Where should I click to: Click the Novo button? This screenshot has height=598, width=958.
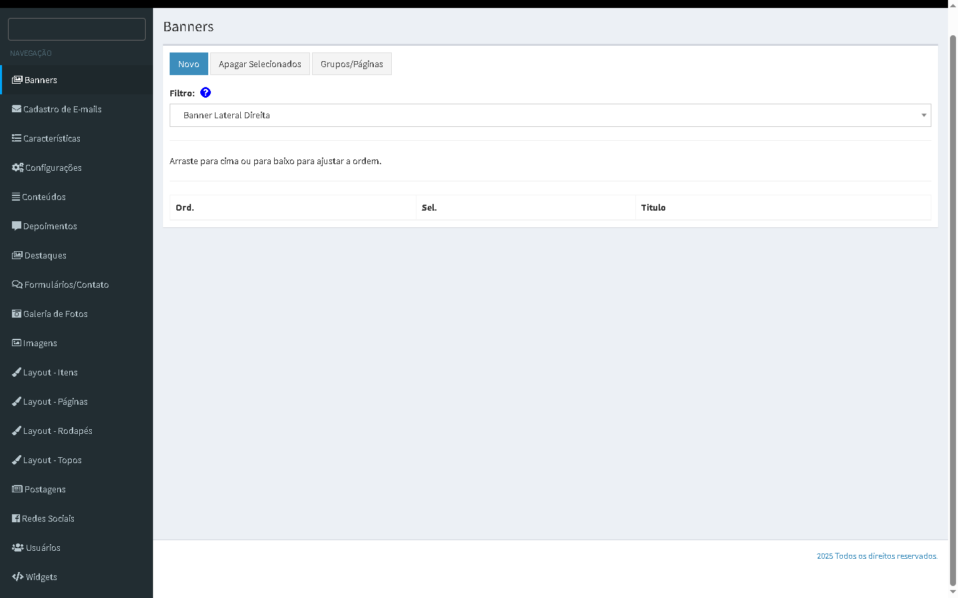click(189, 64)
